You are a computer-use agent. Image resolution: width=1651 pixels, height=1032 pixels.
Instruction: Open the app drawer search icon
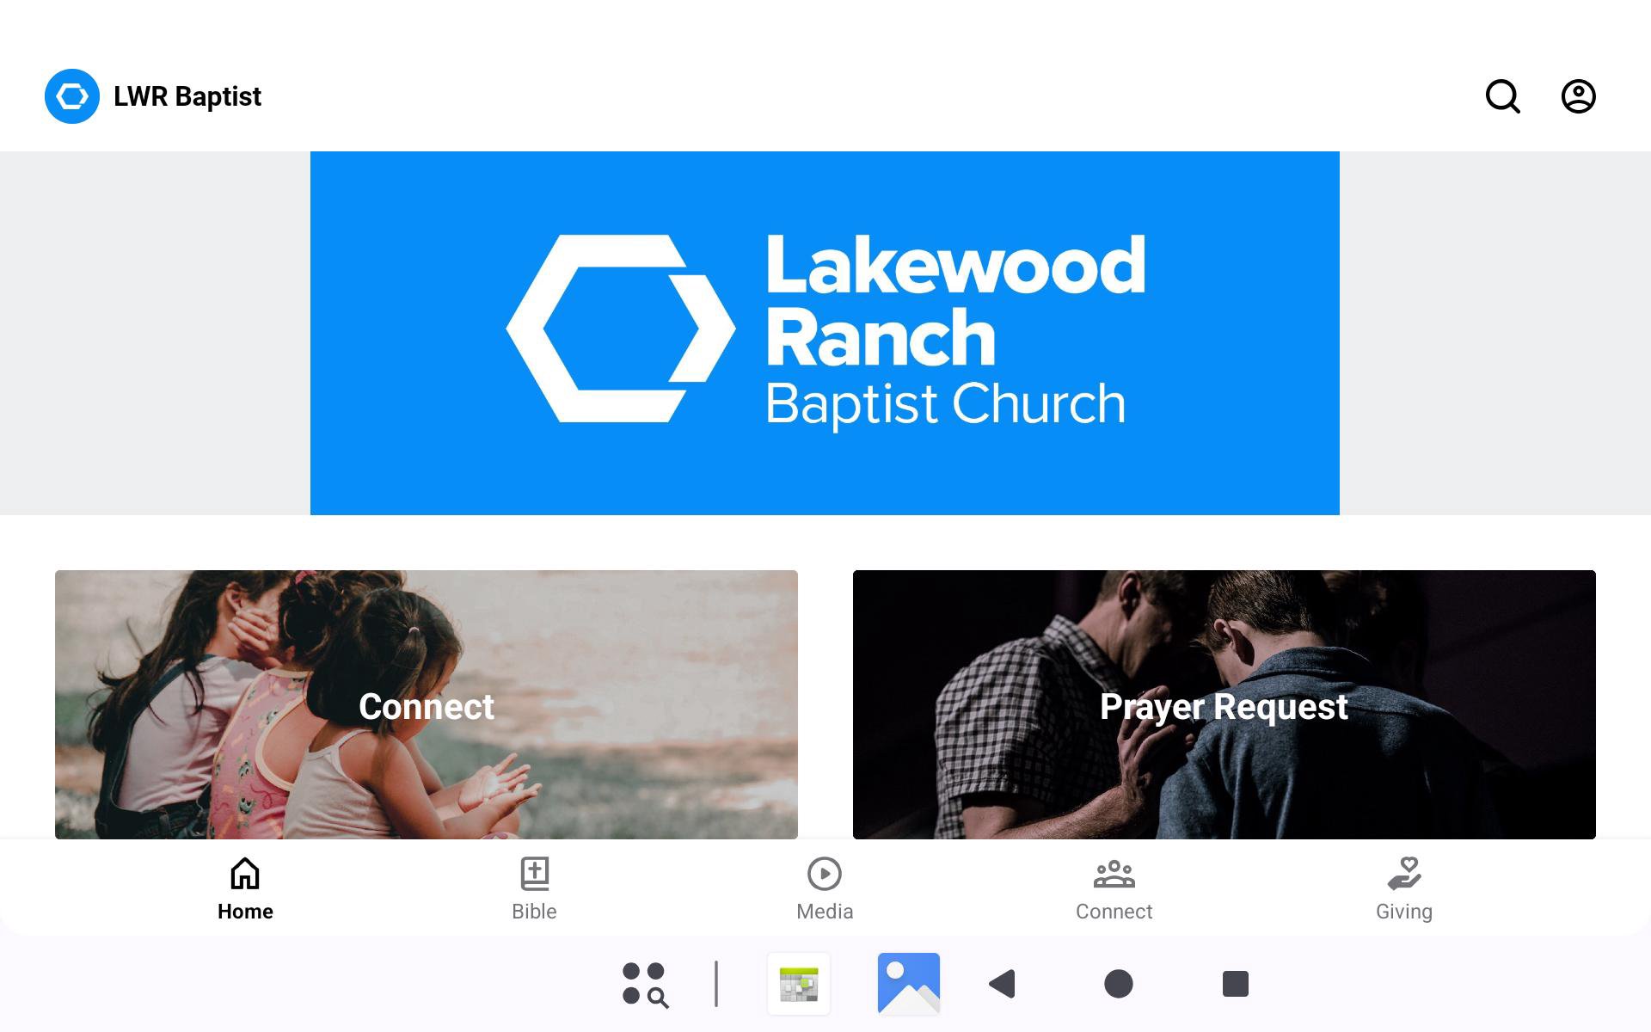[645, 984]
